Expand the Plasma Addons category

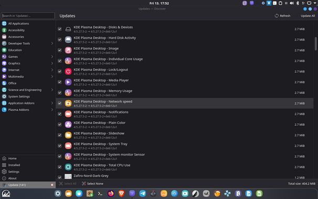52,110
